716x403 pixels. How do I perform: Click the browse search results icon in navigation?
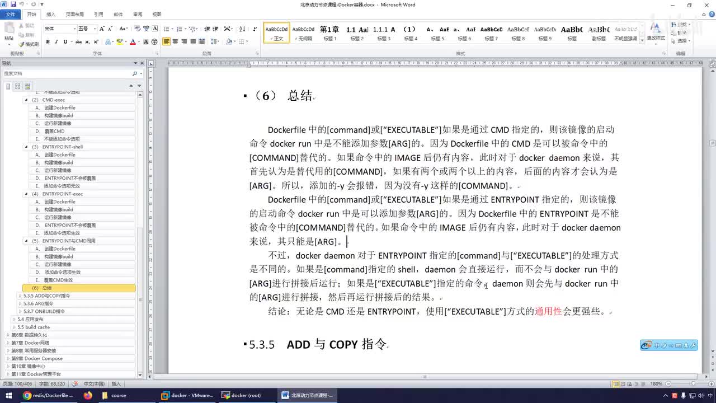pos(27,86)
